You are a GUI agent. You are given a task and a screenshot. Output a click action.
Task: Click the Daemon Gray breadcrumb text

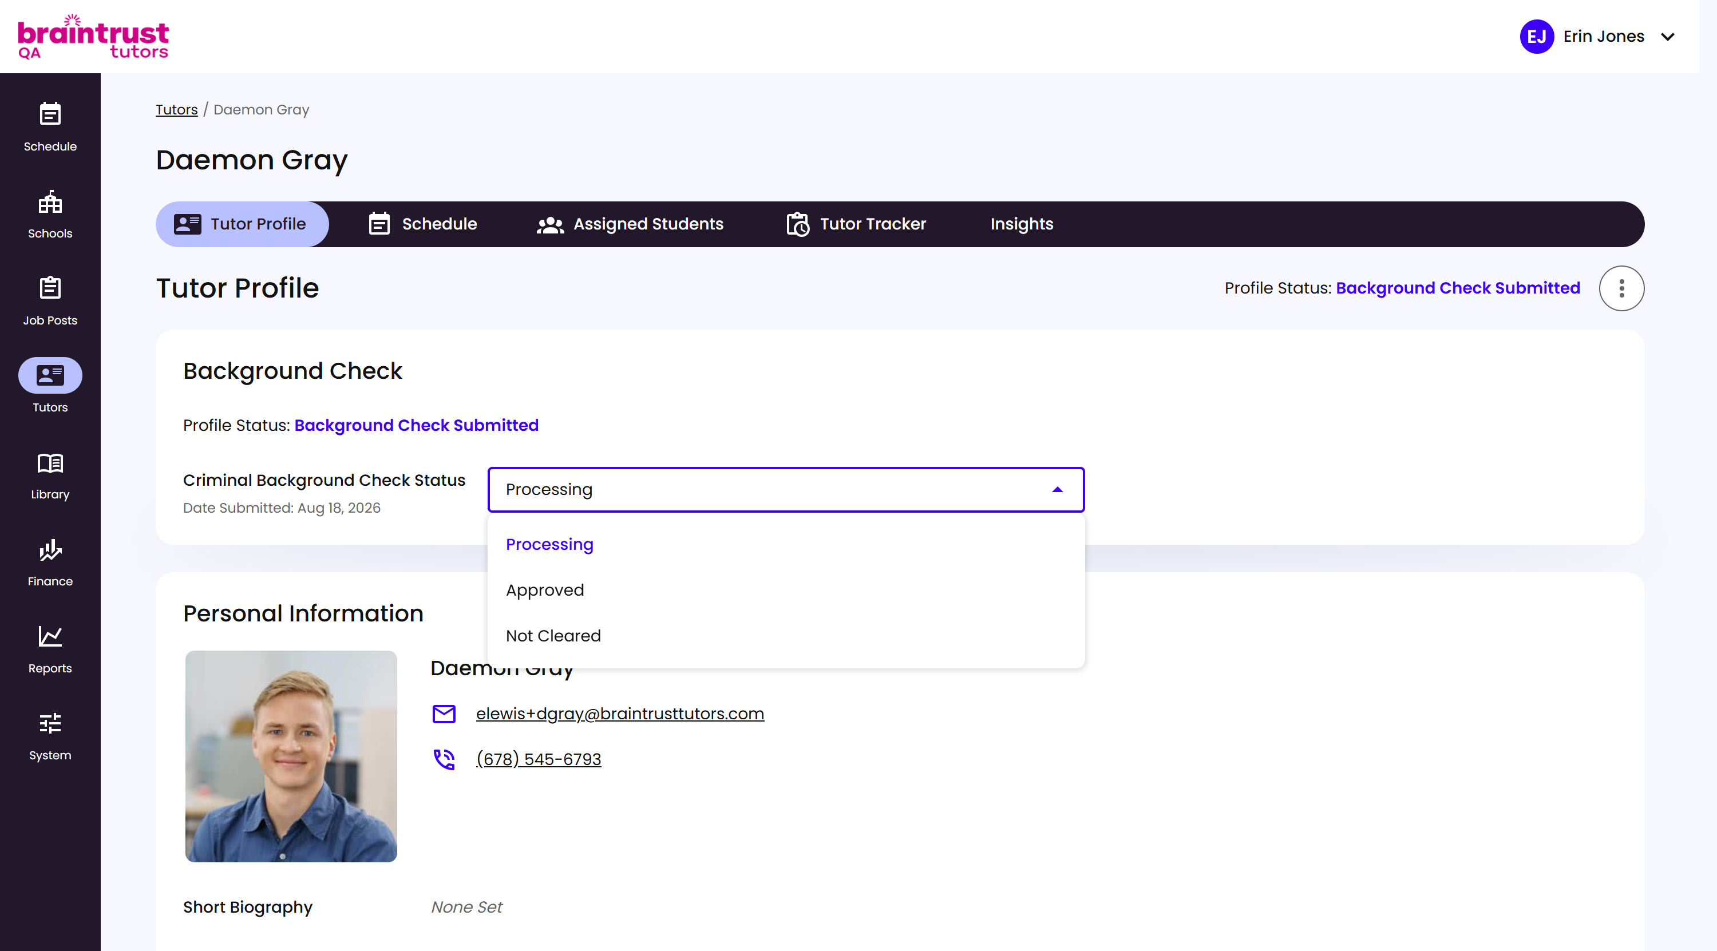[x=262, y=110]
